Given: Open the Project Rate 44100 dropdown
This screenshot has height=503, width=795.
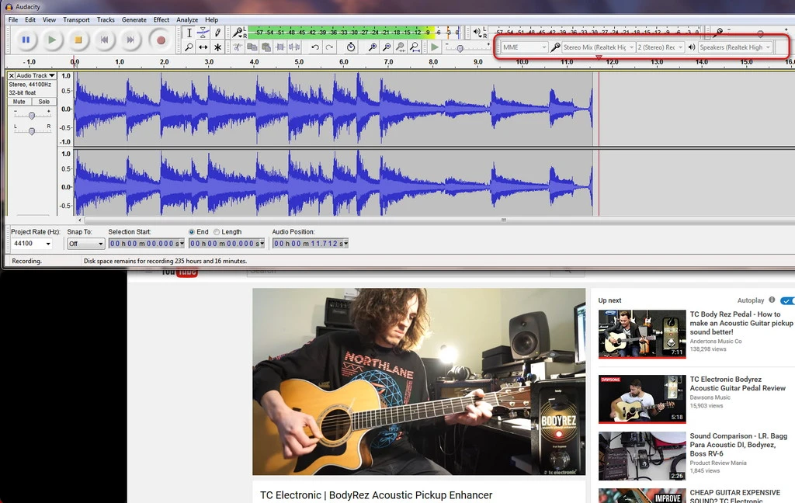Looking at the screenshot, I should click(x=31, y=244).
